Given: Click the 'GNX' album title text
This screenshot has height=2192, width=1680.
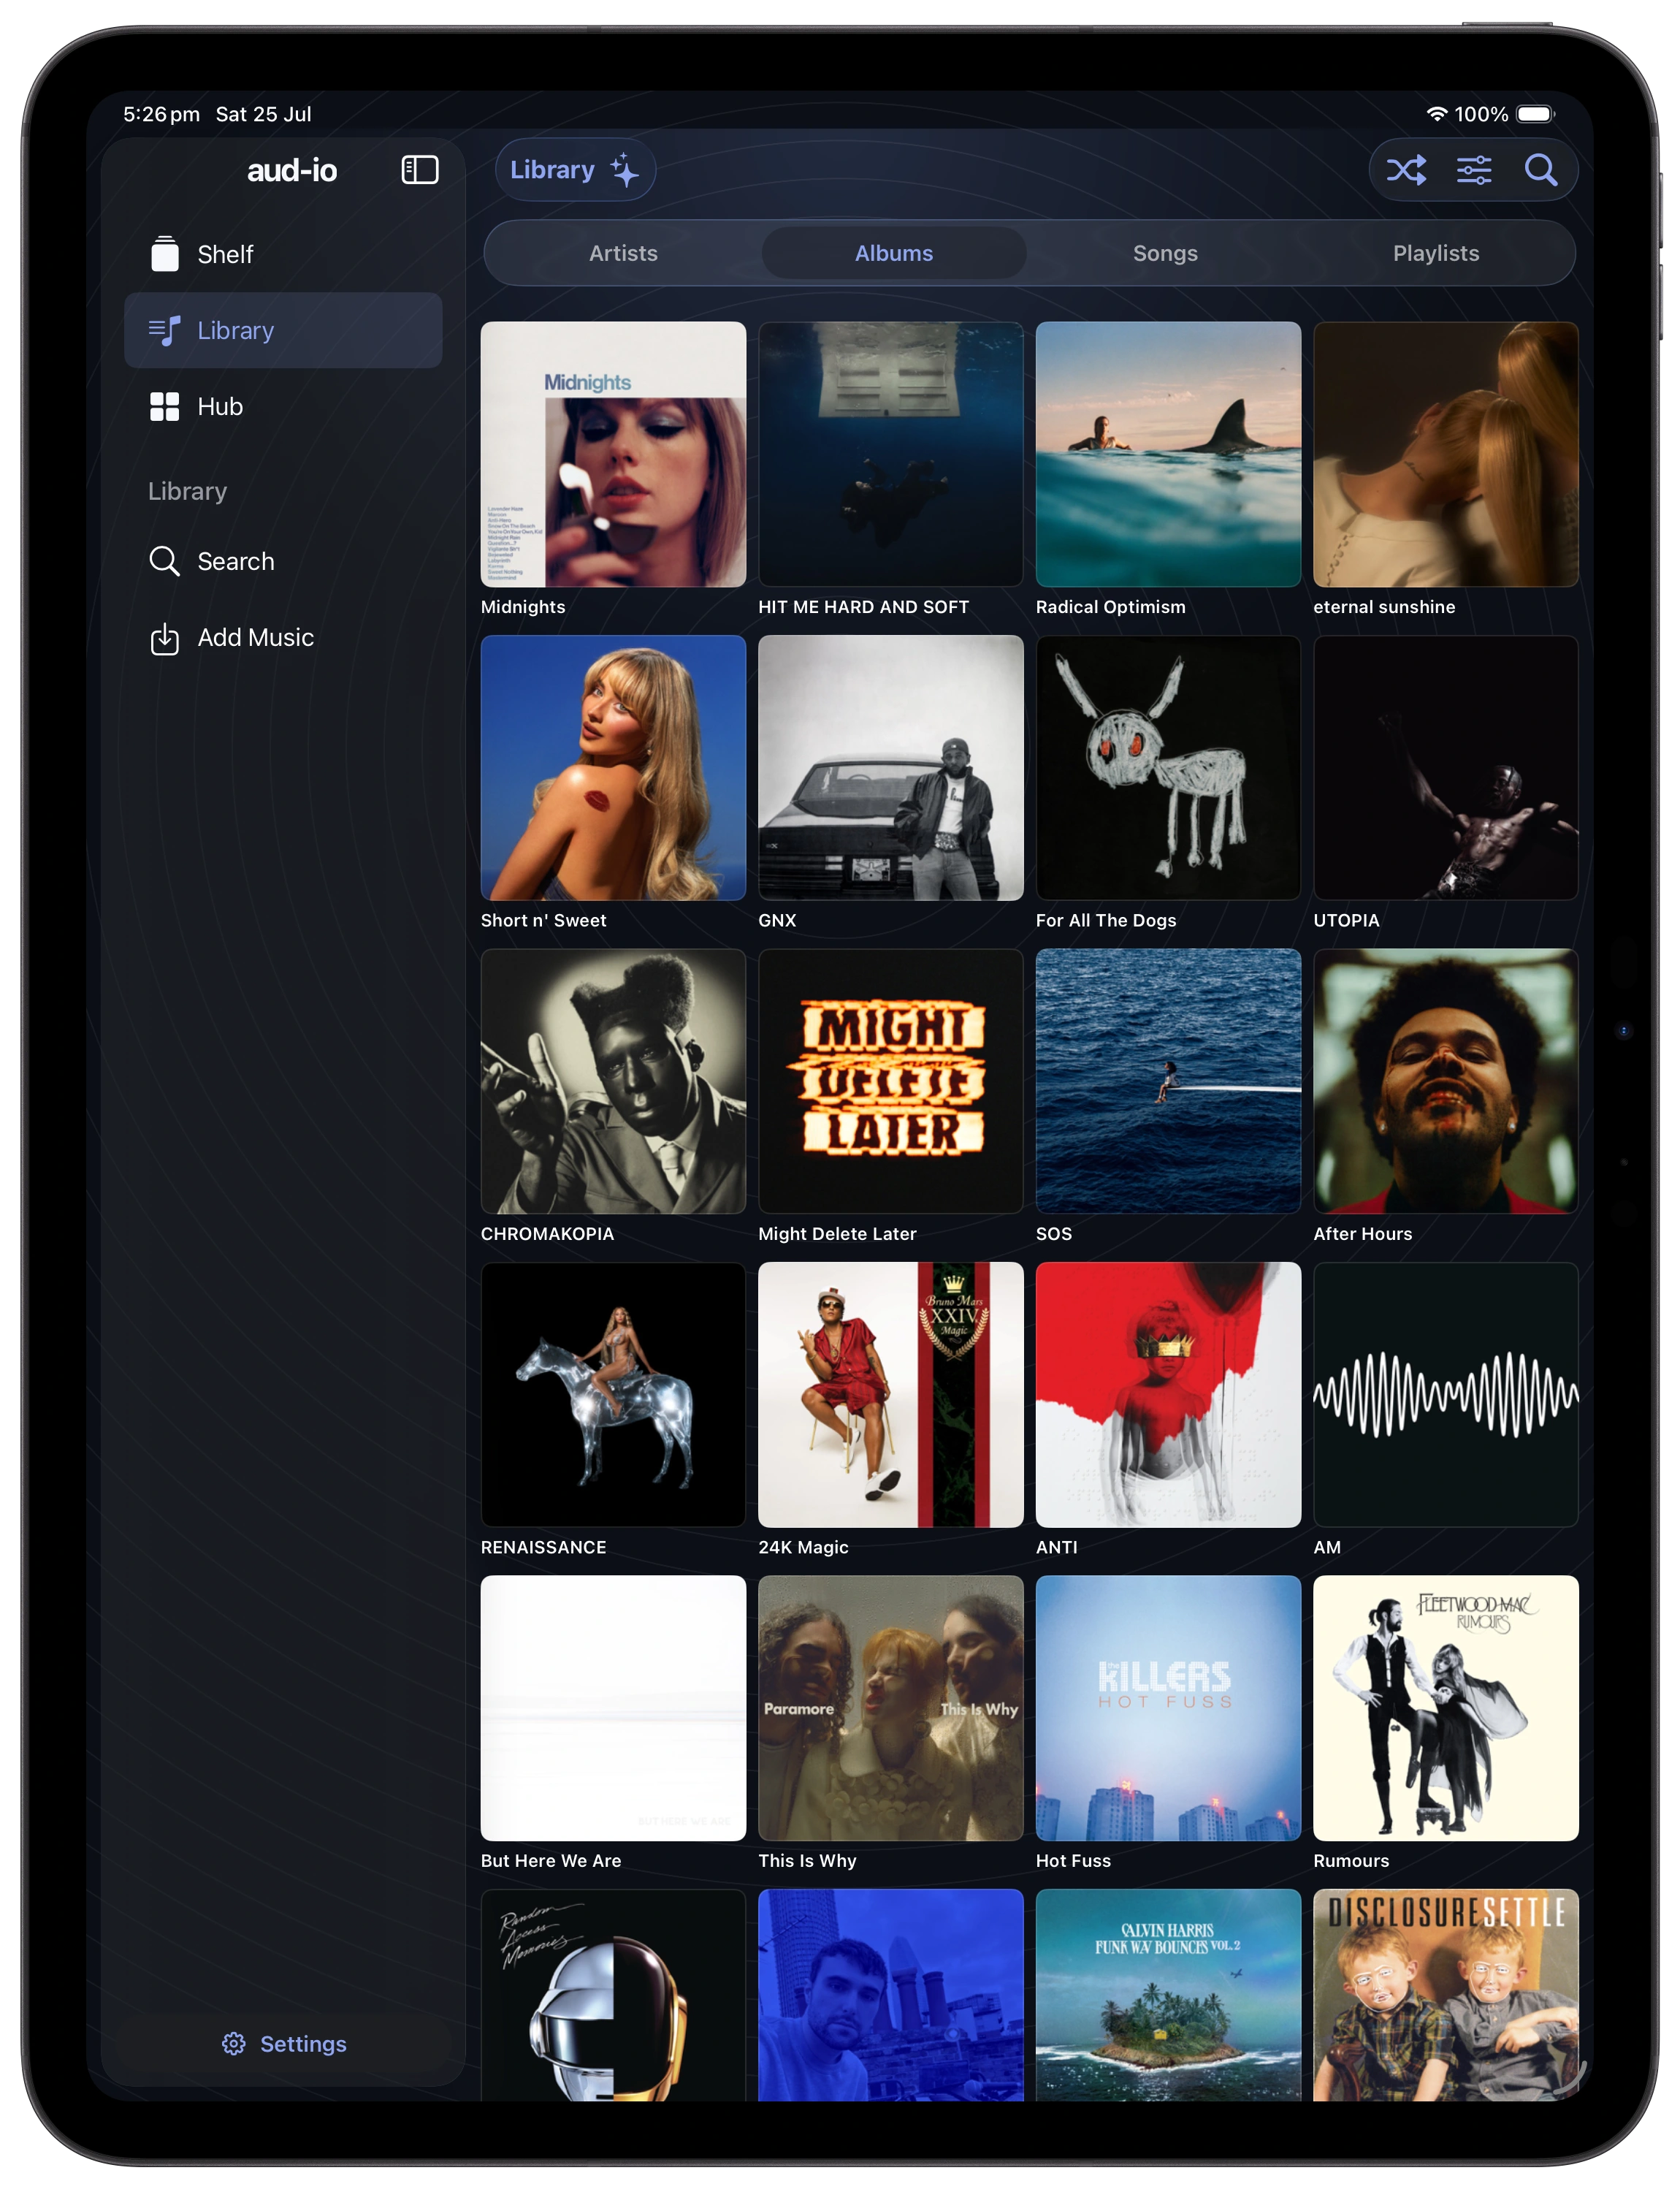Looking at the screenshot, I should point(777,921).
